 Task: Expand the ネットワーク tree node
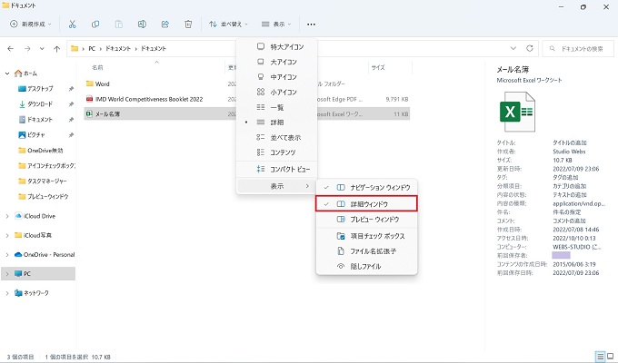[x=7, y=293]
